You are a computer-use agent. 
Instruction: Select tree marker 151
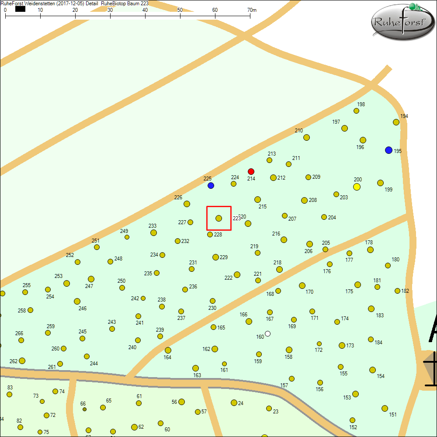385,408
